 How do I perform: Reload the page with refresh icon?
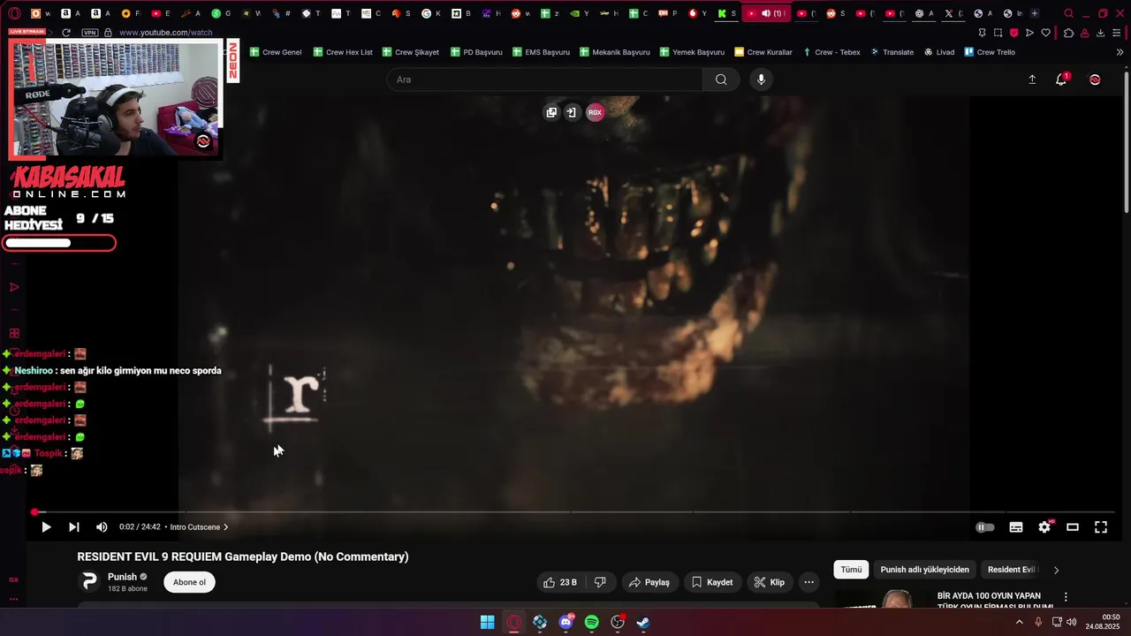coord(65,33)
